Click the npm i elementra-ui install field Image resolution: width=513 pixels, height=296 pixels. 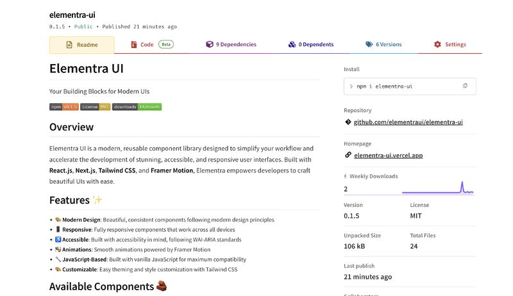pyautogui.click(x=410, y=86)
